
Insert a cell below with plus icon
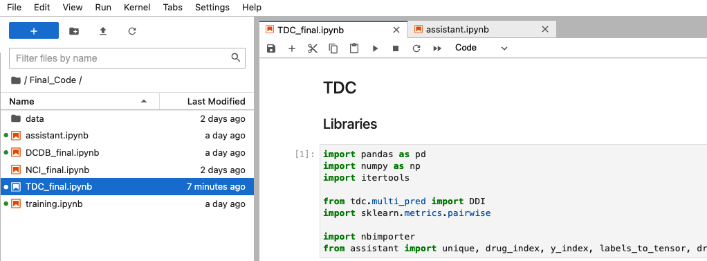tap(292, 48)
